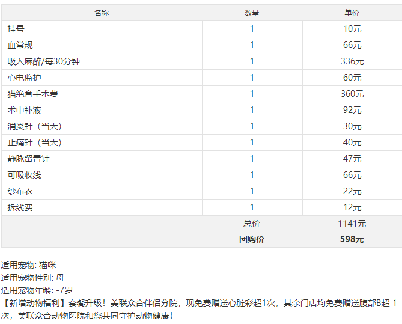
Task: Click the 30元 price cell
Action: (x=352, y=126)
